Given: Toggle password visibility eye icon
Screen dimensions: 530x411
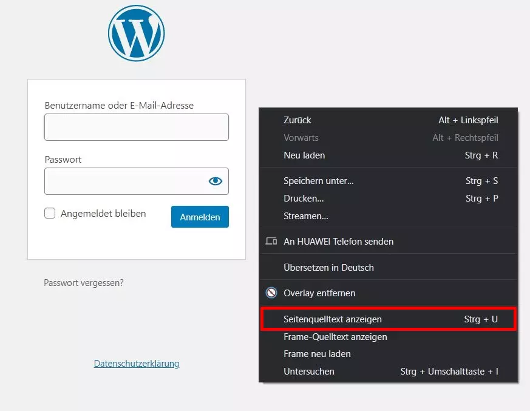Looking at the screenshot, I should point(216,181).
